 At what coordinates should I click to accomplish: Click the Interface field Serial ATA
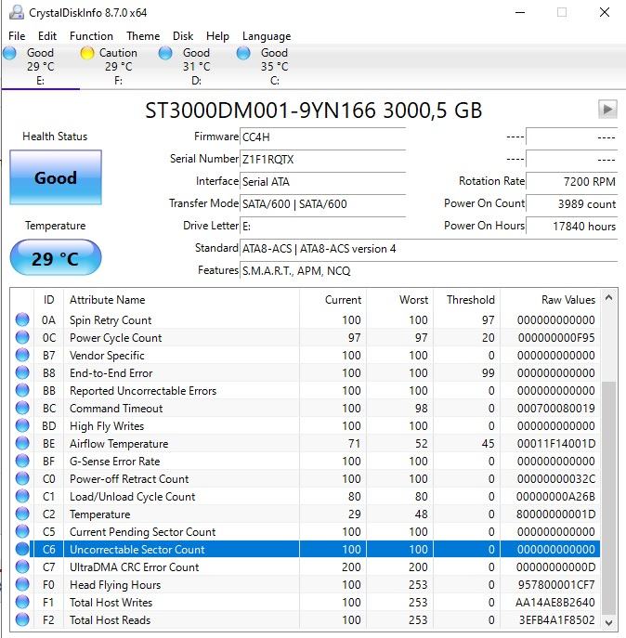[x=323, y=181]
